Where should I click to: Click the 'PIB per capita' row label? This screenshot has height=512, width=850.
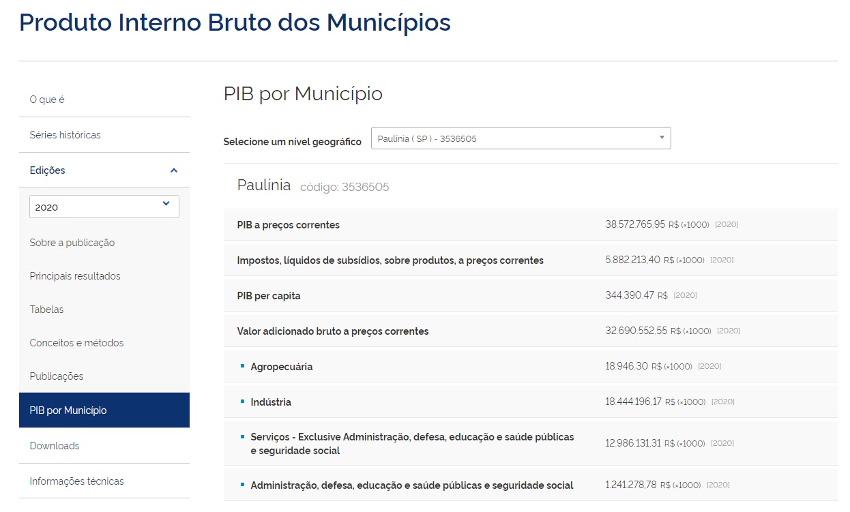coord(269,296)
